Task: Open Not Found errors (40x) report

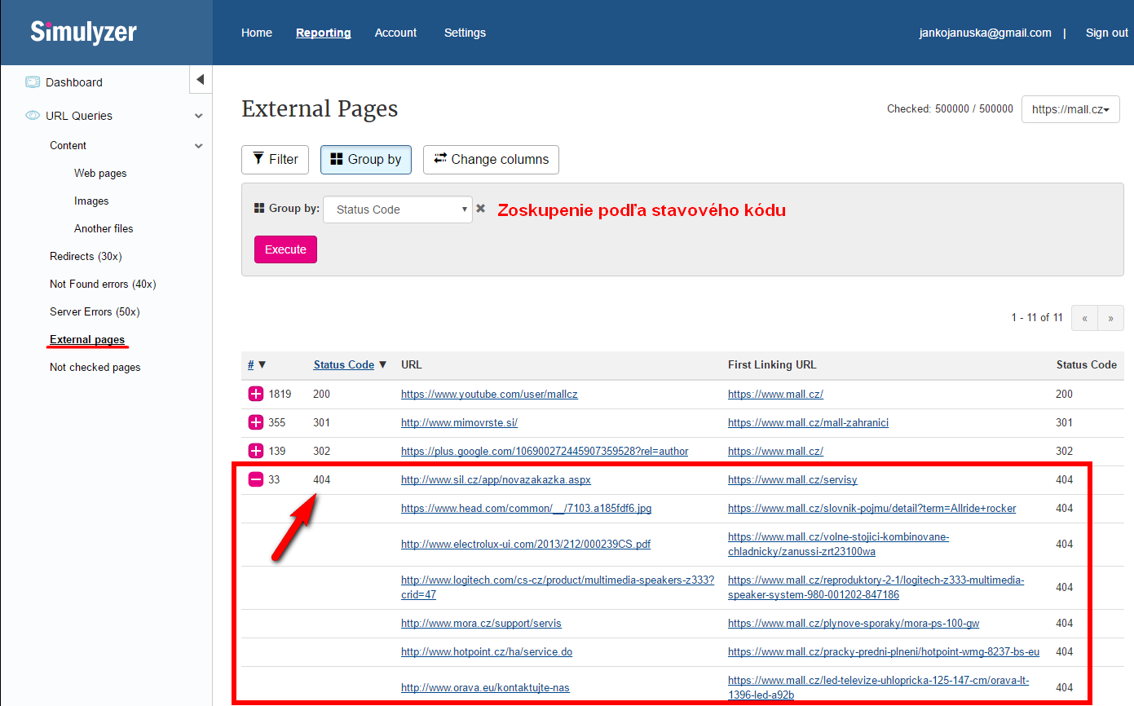Action: click(103, 284)
